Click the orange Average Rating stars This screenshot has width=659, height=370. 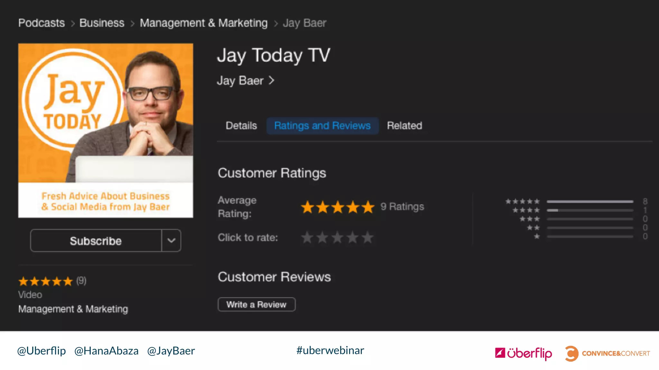(338, 207)
